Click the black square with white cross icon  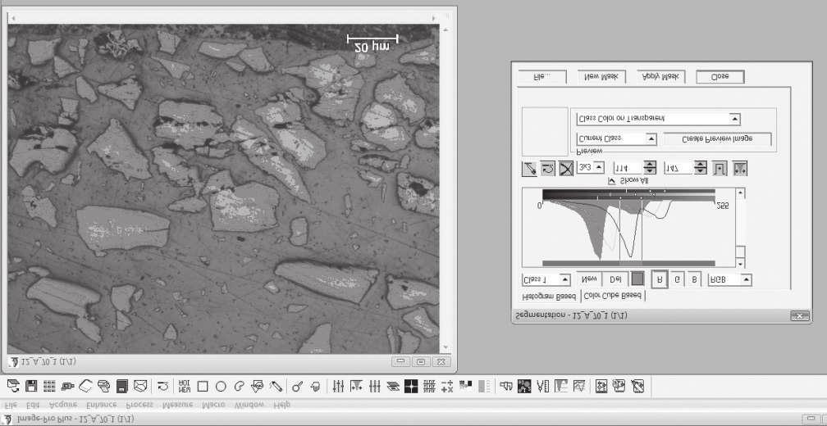click(411, 387)
